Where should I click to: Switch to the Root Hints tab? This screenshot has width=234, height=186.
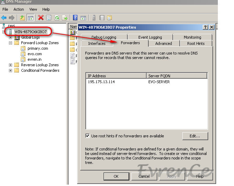click(x=196, y=43)
